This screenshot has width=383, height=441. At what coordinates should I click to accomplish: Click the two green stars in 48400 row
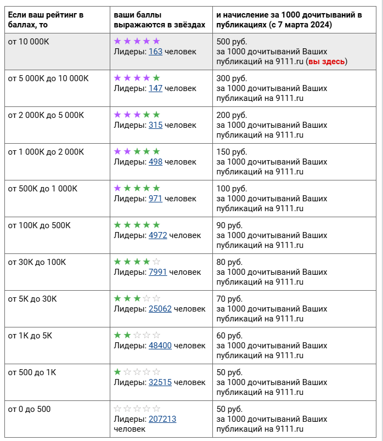click(122, 335)
